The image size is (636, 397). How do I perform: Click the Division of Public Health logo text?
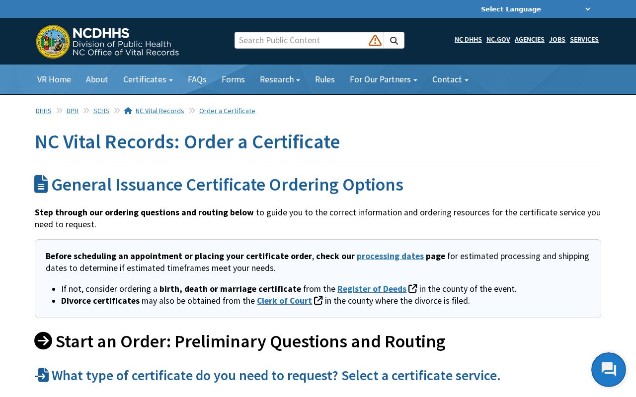(x=122, y=44)
